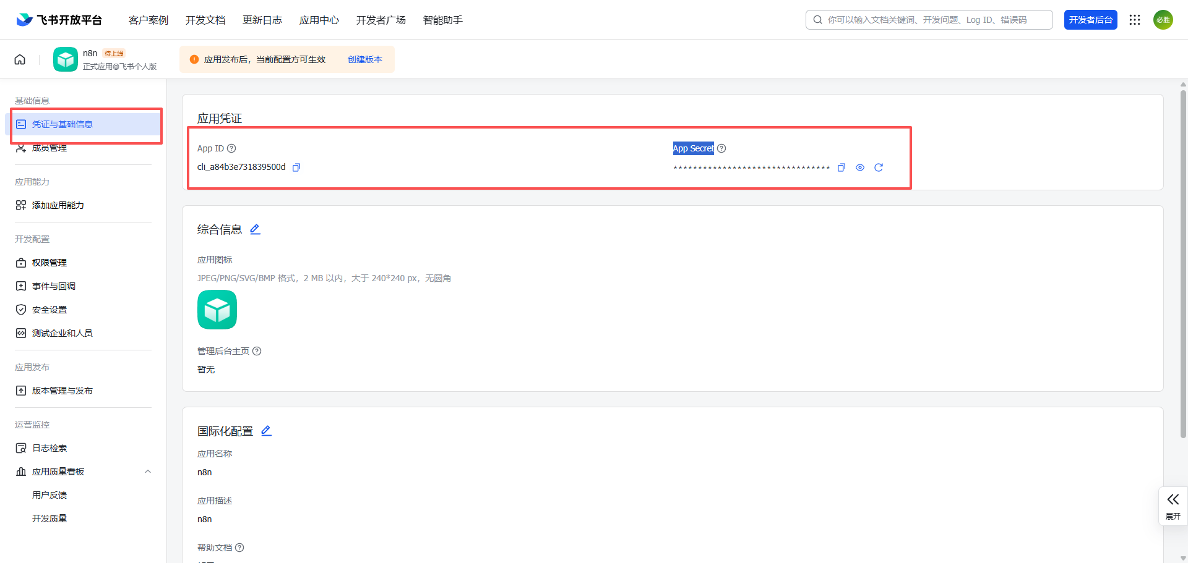Switch to 应用中心

[319, 20]
